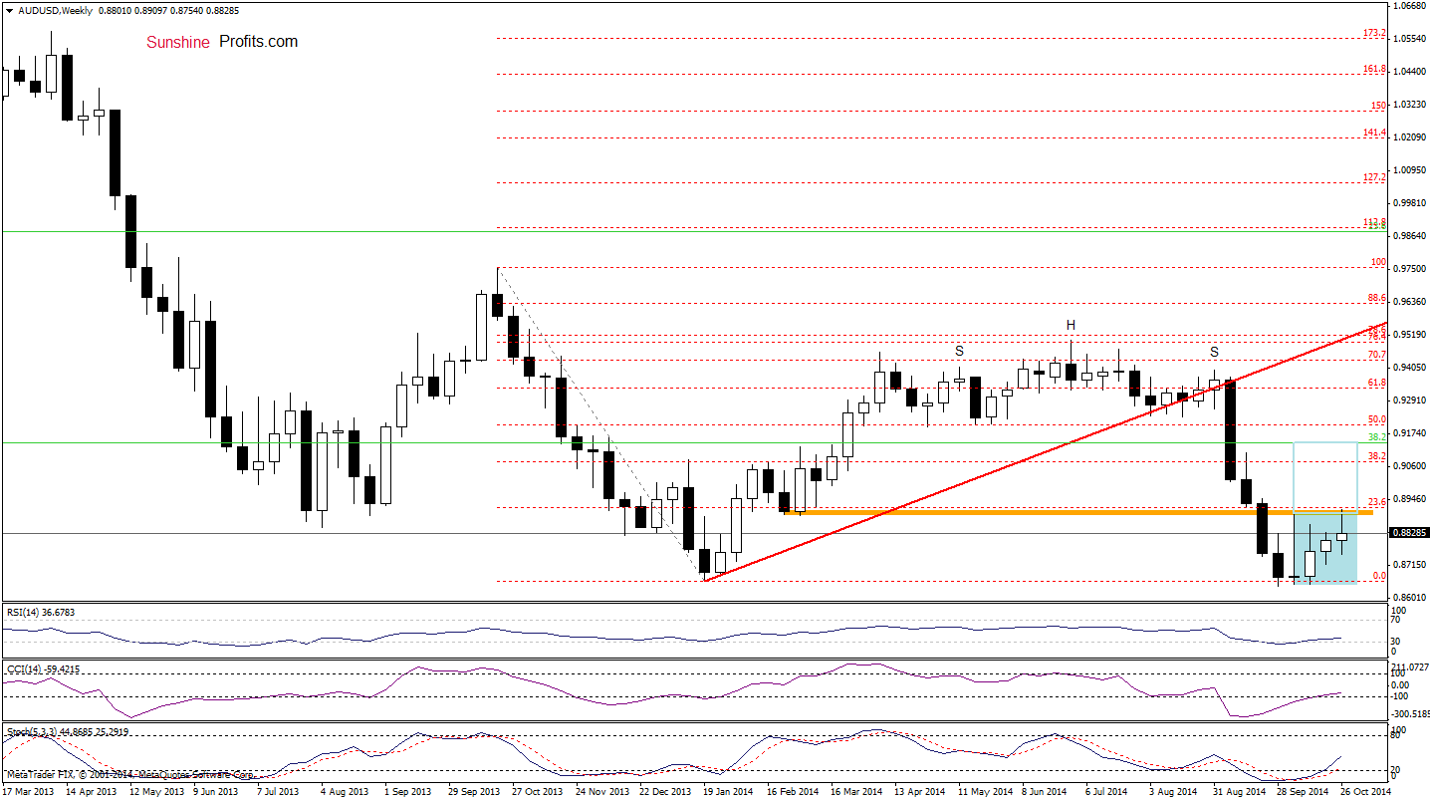Select the light blue shaded rectangle

click(1324, 548)
